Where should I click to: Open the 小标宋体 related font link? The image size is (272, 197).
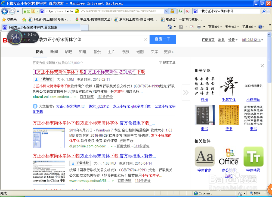click(x=253, y=100)
